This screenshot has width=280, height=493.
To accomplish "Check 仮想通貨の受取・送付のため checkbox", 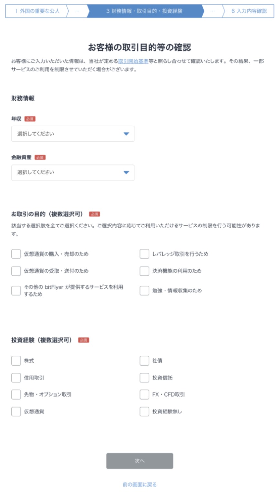I will (16, 271).
